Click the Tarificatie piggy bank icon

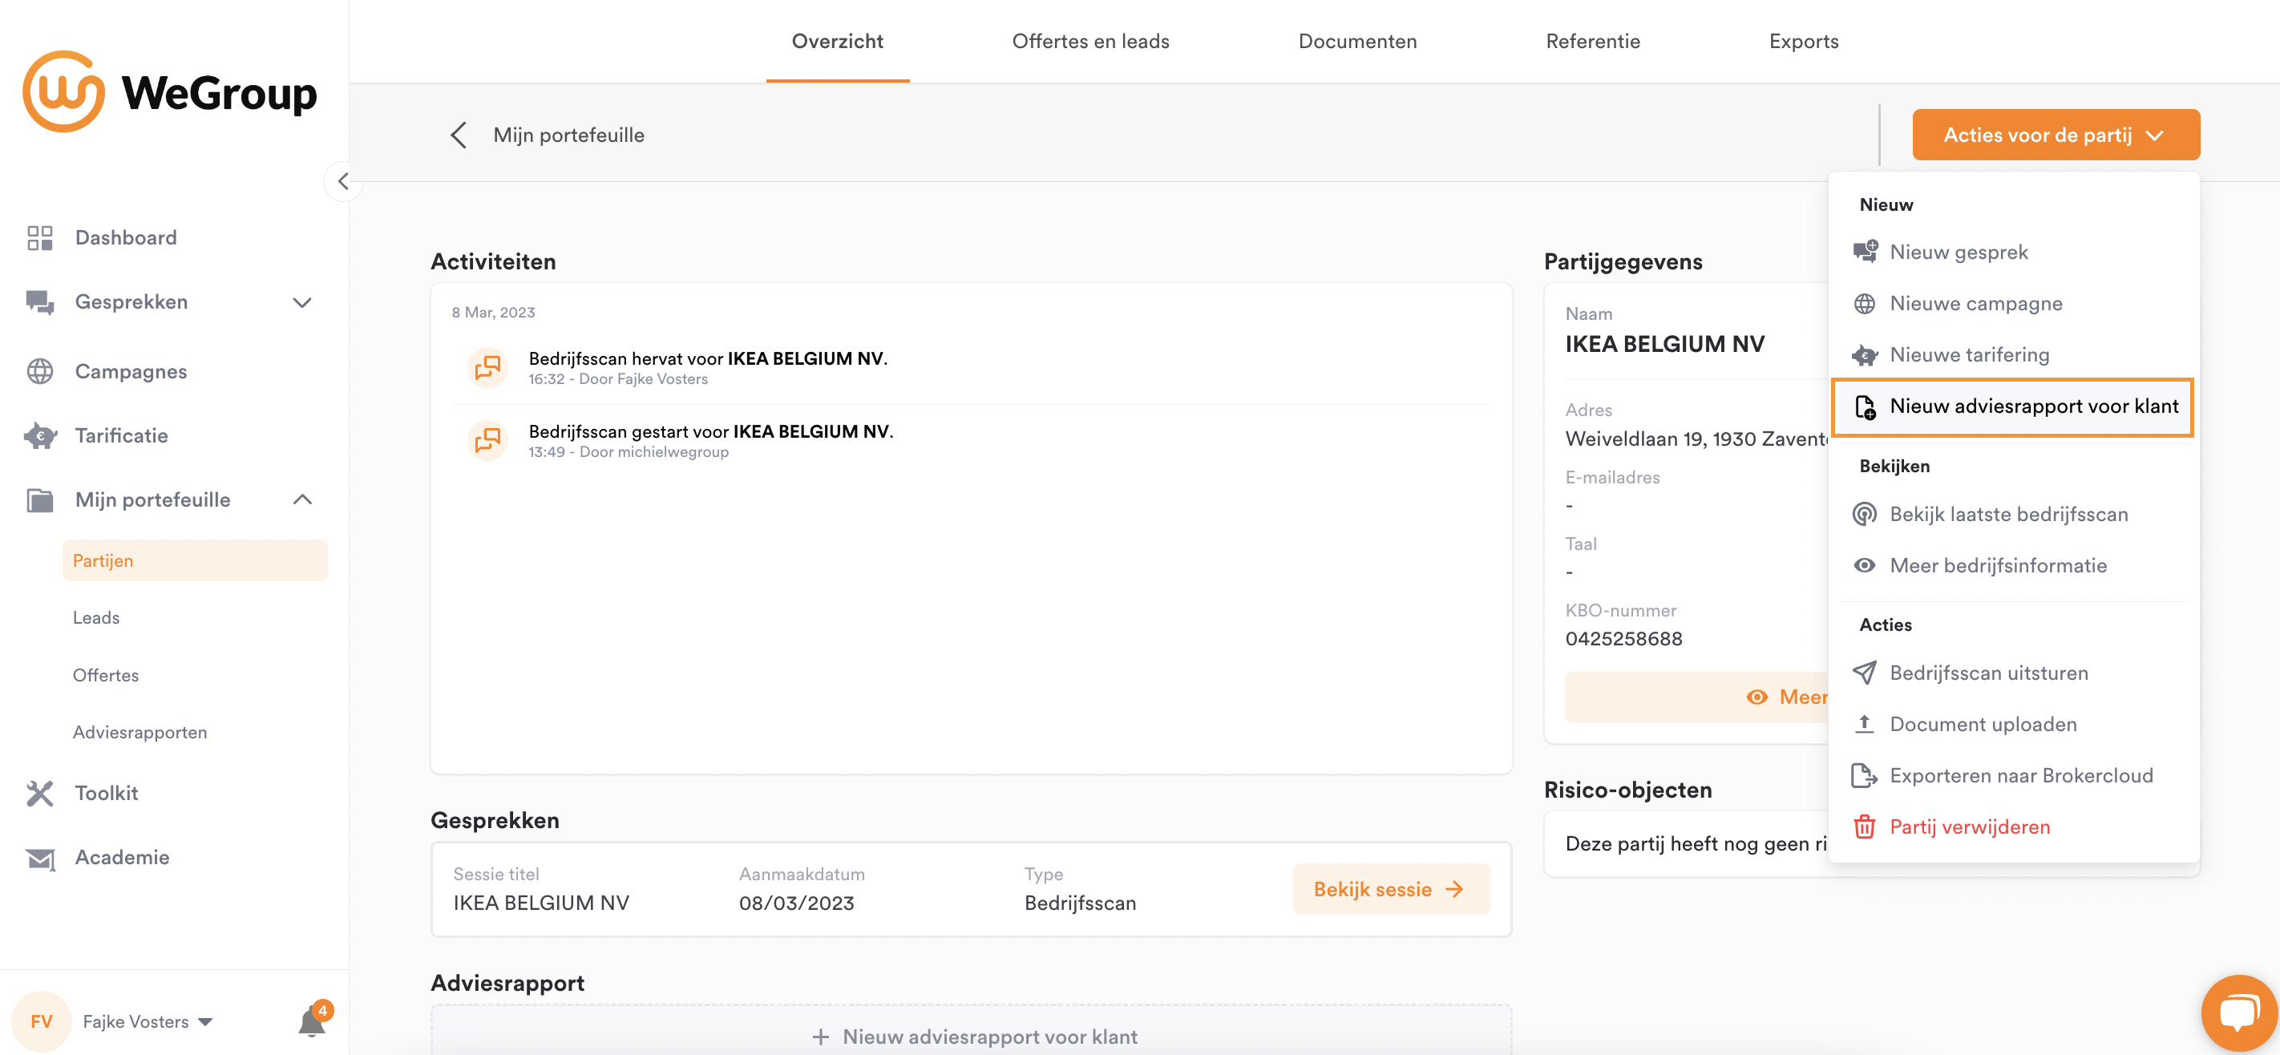40,435
